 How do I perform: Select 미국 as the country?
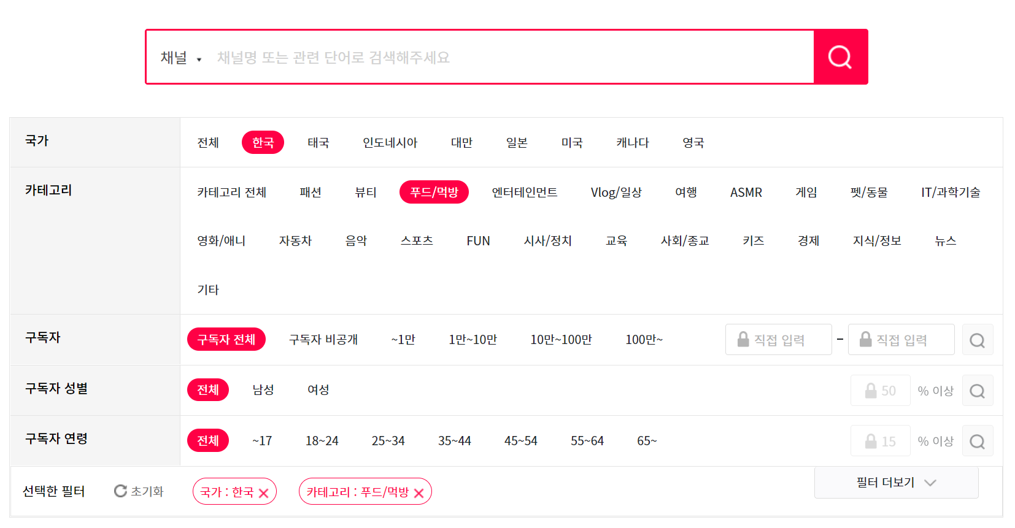tap(572, 142)
